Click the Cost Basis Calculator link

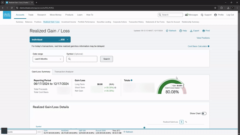[197, 46]
